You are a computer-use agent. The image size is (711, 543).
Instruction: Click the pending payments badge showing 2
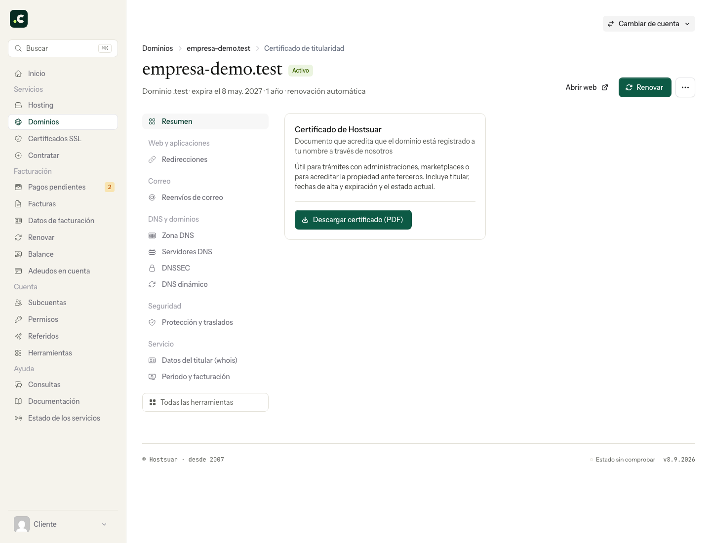(x=110, y=187)
